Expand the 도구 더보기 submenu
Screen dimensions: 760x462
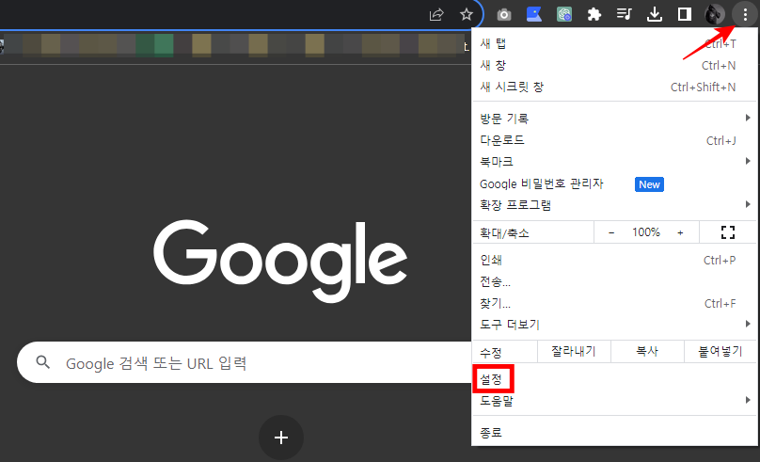tap(614, 325)
